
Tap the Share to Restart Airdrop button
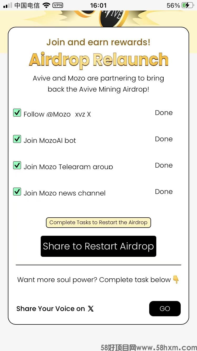point(98,246)
